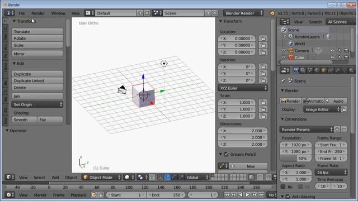358x201 pixels.
Task: Open the Object Mode dropdown
Action: [x=102, y=178]
